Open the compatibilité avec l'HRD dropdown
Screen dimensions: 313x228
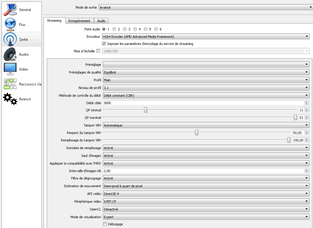206,163
